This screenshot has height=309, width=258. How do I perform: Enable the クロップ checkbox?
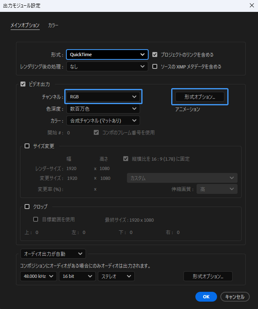tap(27, 207)
